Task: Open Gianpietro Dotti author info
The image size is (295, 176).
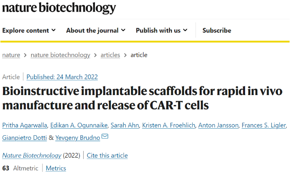Action: (x=25, y=138)
